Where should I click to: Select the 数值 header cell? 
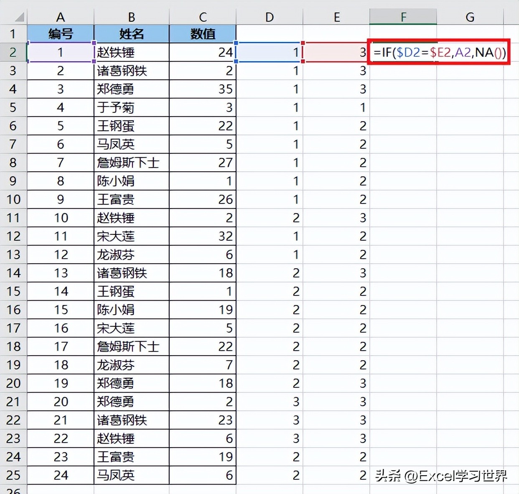pos(202,34)
